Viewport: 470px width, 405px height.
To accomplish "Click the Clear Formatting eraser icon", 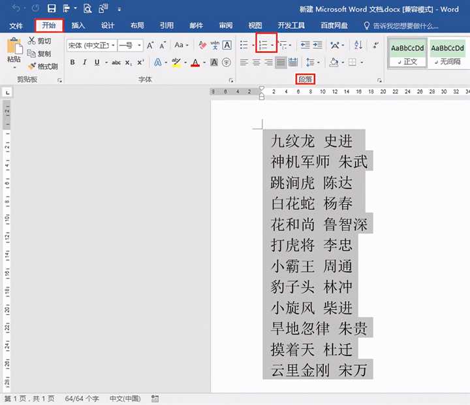I will coord(202,45).
